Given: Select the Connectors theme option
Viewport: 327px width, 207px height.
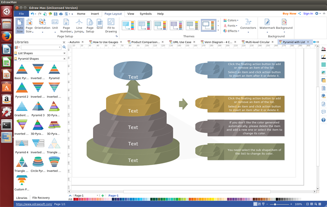Looking at the screenshot, I should point(248,25).
